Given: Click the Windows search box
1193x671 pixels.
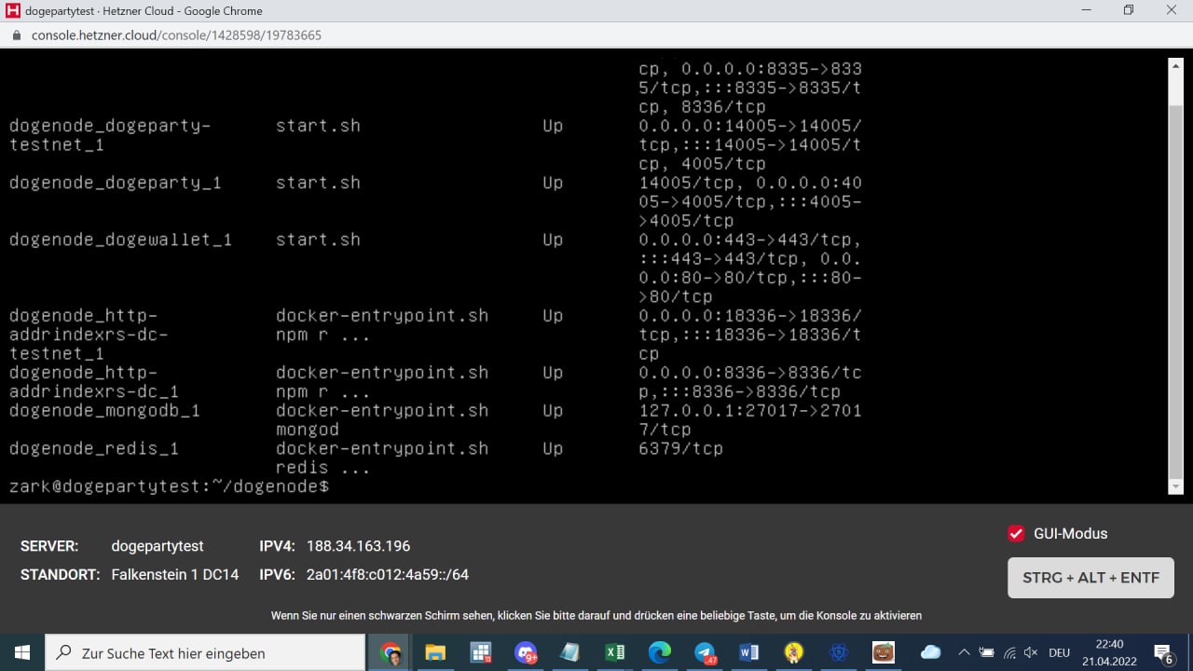Looking at the screenshot, I should [x=205, y=653].
